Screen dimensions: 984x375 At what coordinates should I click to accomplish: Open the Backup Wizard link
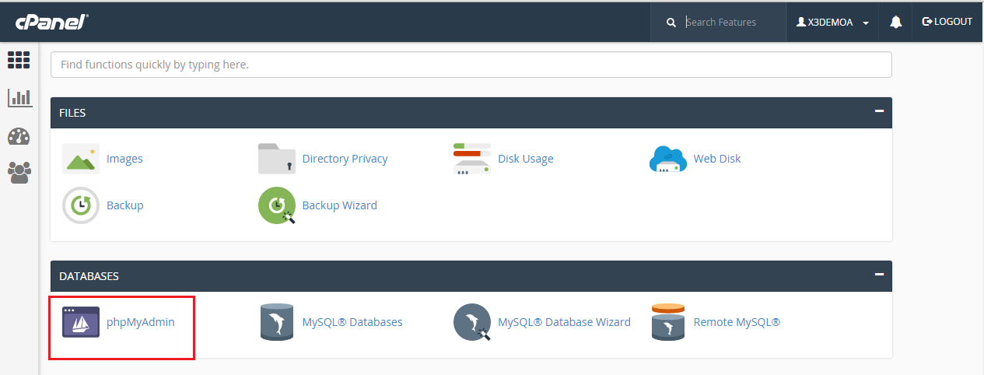pyautogui.click(x=339, y=205)
